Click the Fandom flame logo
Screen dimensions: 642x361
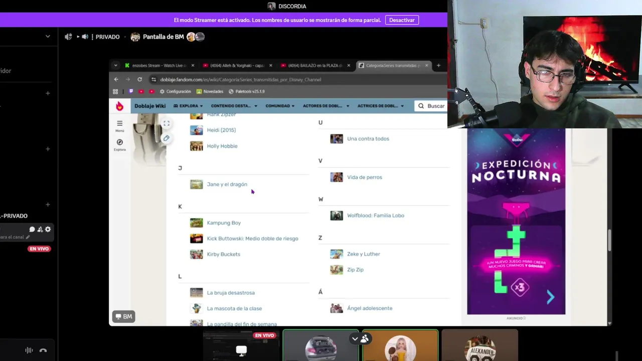tap(119, 106)
